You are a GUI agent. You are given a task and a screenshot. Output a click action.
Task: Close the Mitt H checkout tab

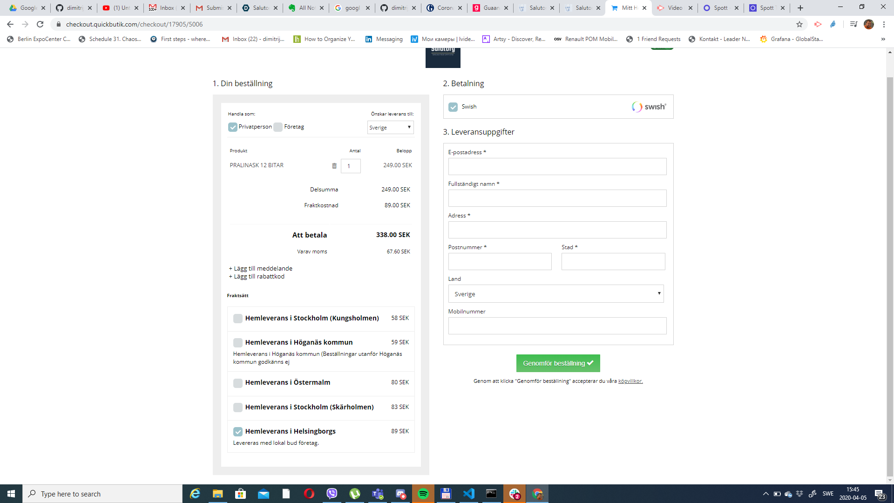[644, 8]
